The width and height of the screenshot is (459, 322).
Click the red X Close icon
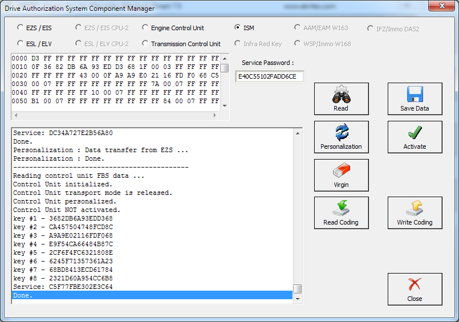pyautogui.click(x=415, y=284)
